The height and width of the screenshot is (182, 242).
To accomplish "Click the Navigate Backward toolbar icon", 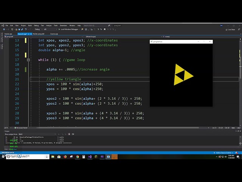I will pyautogui.click(x=4, y=29).
